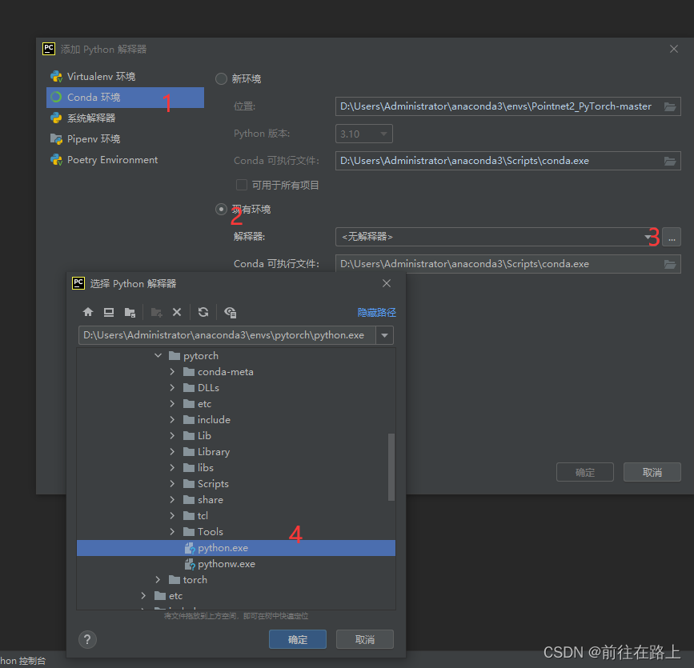Select Virtualenv 环境 in the sidebar
Image resolution: width=694 pixels, height=668 pixels.
click(102, 76)
